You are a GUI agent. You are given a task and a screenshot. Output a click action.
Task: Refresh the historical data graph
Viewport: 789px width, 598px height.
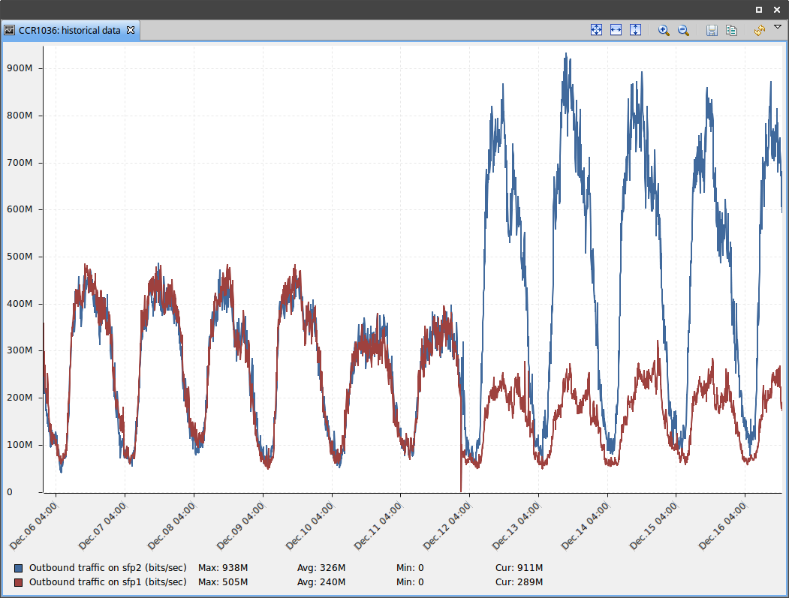tap(760, 30)
